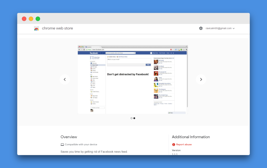Click the Facebook screenshot preview image

133,80
